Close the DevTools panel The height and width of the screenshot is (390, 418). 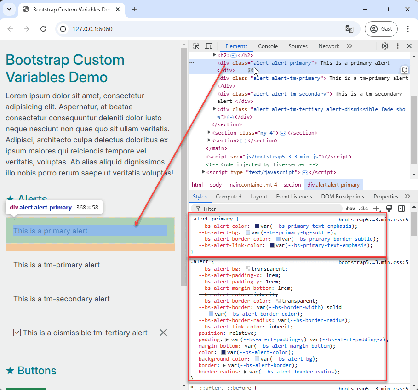click(409, 46)
